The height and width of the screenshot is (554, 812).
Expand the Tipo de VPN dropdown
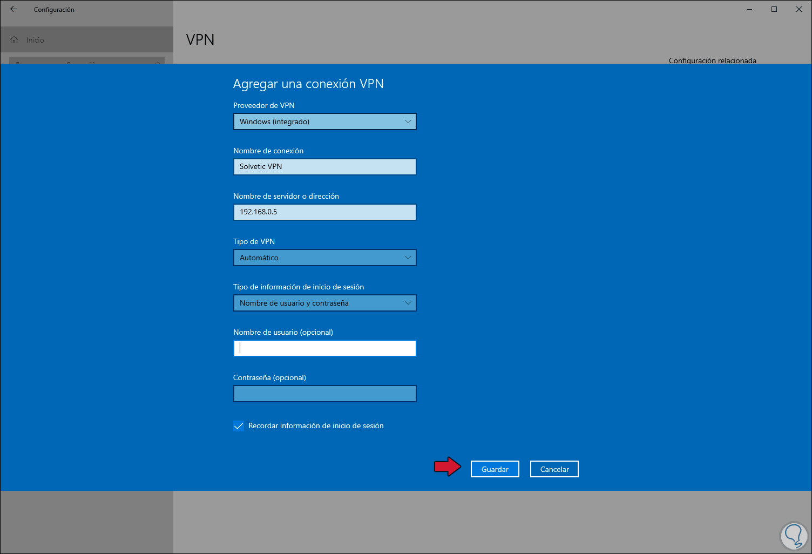[x=325, y=258]
